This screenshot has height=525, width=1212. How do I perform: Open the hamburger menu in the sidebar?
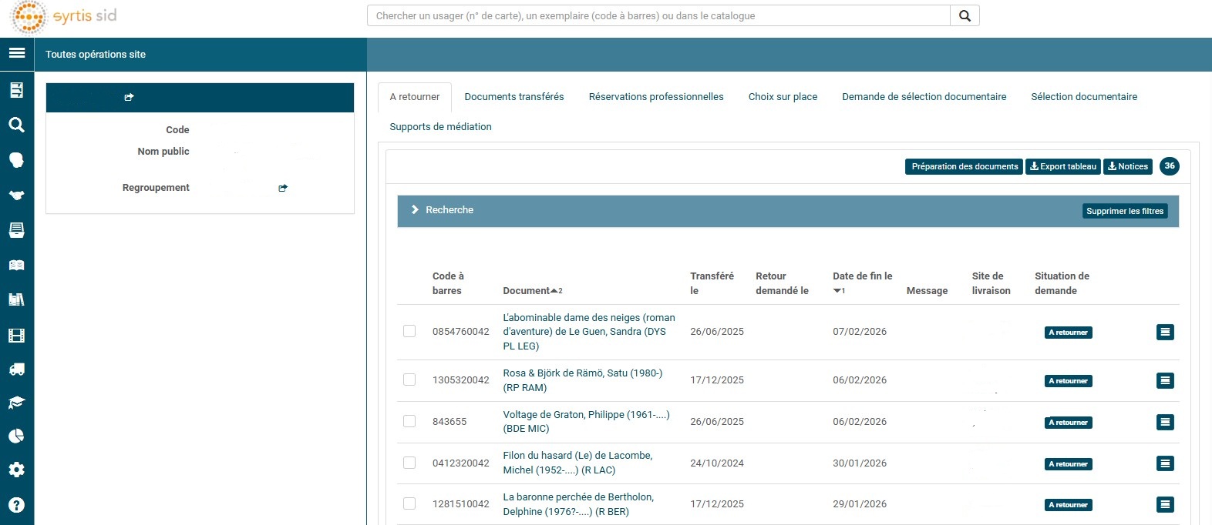(17, 53)
